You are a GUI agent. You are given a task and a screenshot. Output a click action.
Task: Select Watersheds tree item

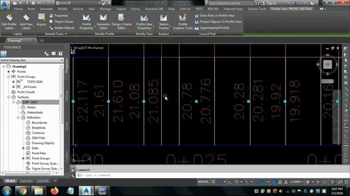(35, 113)
